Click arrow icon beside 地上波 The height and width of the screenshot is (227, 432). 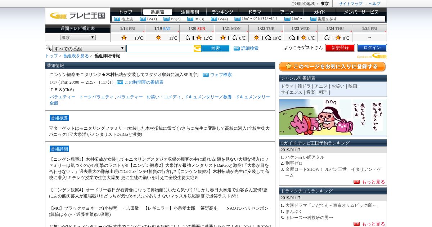click(117, 19)
